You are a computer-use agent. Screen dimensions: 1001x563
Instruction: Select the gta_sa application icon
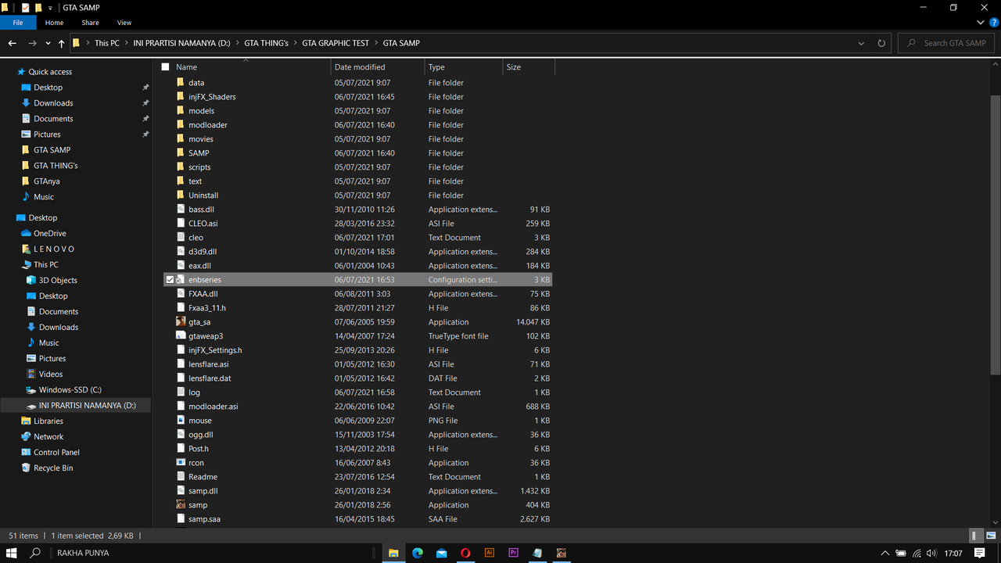[x=181, y=322]
